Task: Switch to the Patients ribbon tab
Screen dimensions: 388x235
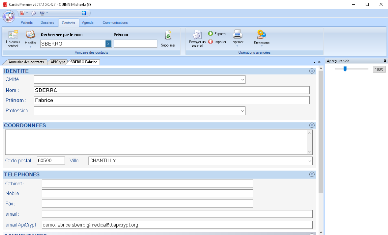Action: [27, 23]
